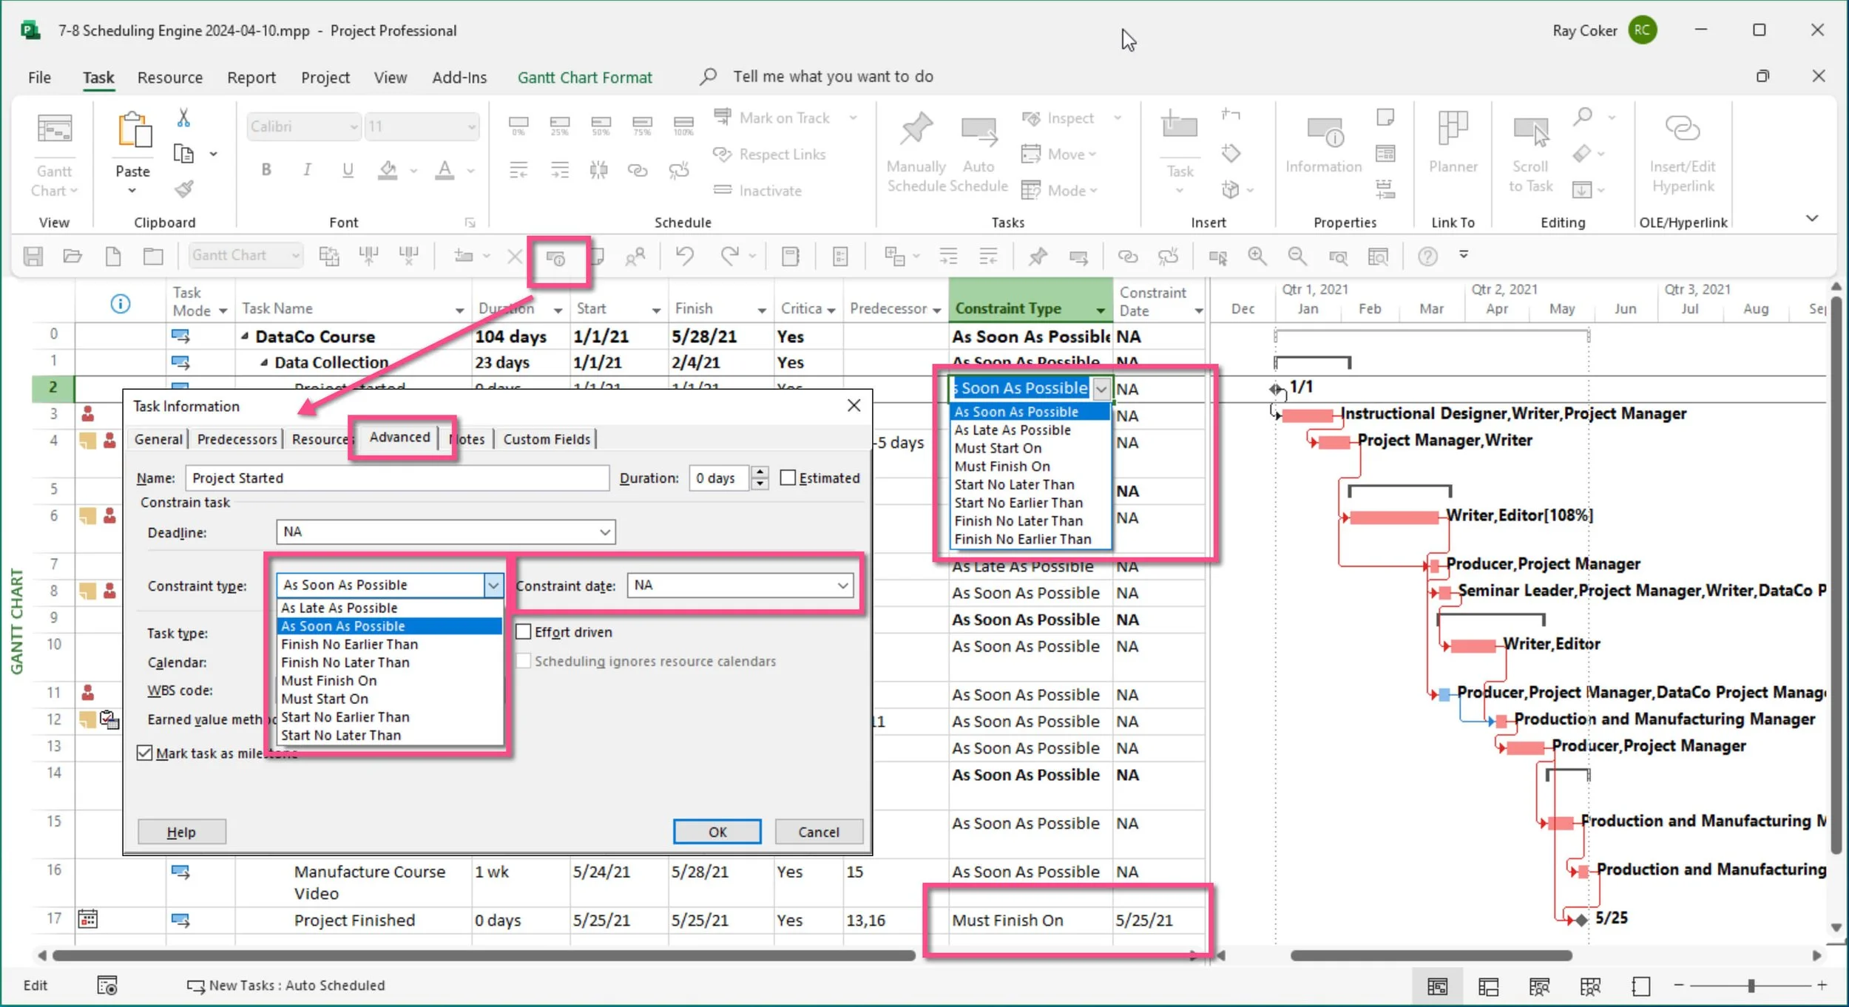This screenshot has width=1849, height=1007.
Task: Toggle Underline font formatting
Action: coord(348,170)
